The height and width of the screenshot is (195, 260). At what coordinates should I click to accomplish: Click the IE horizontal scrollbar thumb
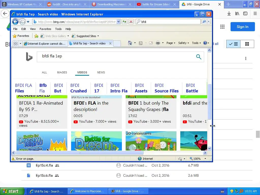point(79,153)
